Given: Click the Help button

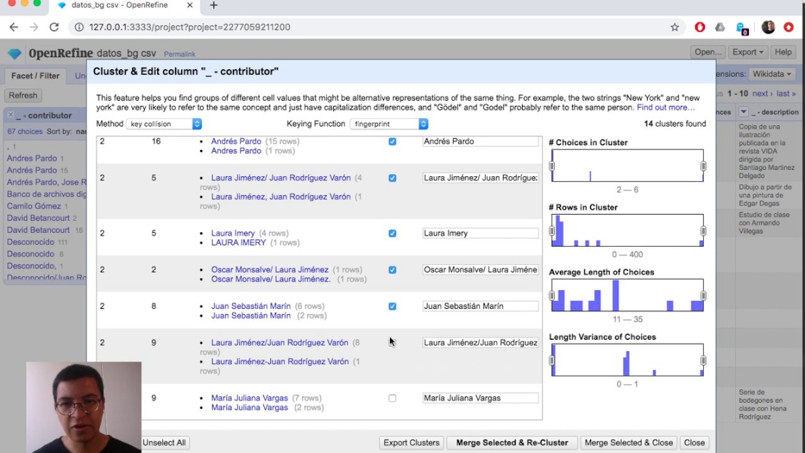Looking at the screenshot, I should (783, 52).
